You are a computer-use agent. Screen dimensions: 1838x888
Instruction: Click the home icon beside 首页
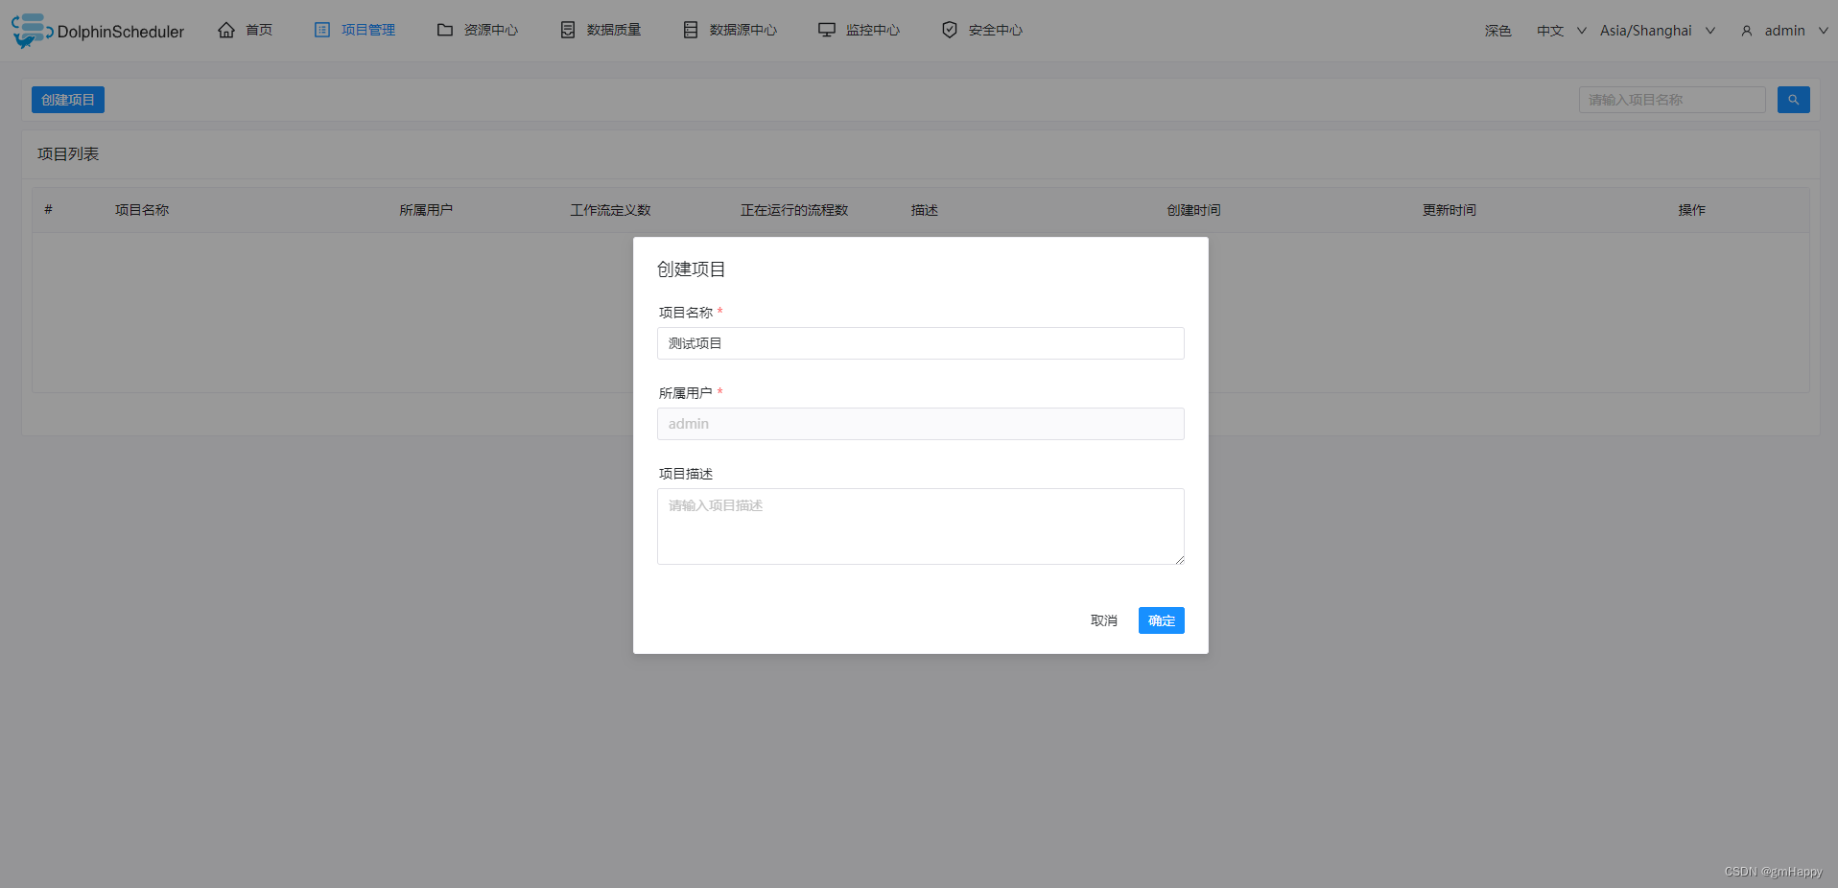(226, 30)
